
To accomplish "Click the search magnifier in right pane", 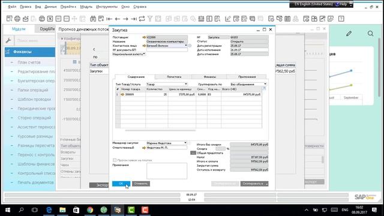I will click(371, 34).
